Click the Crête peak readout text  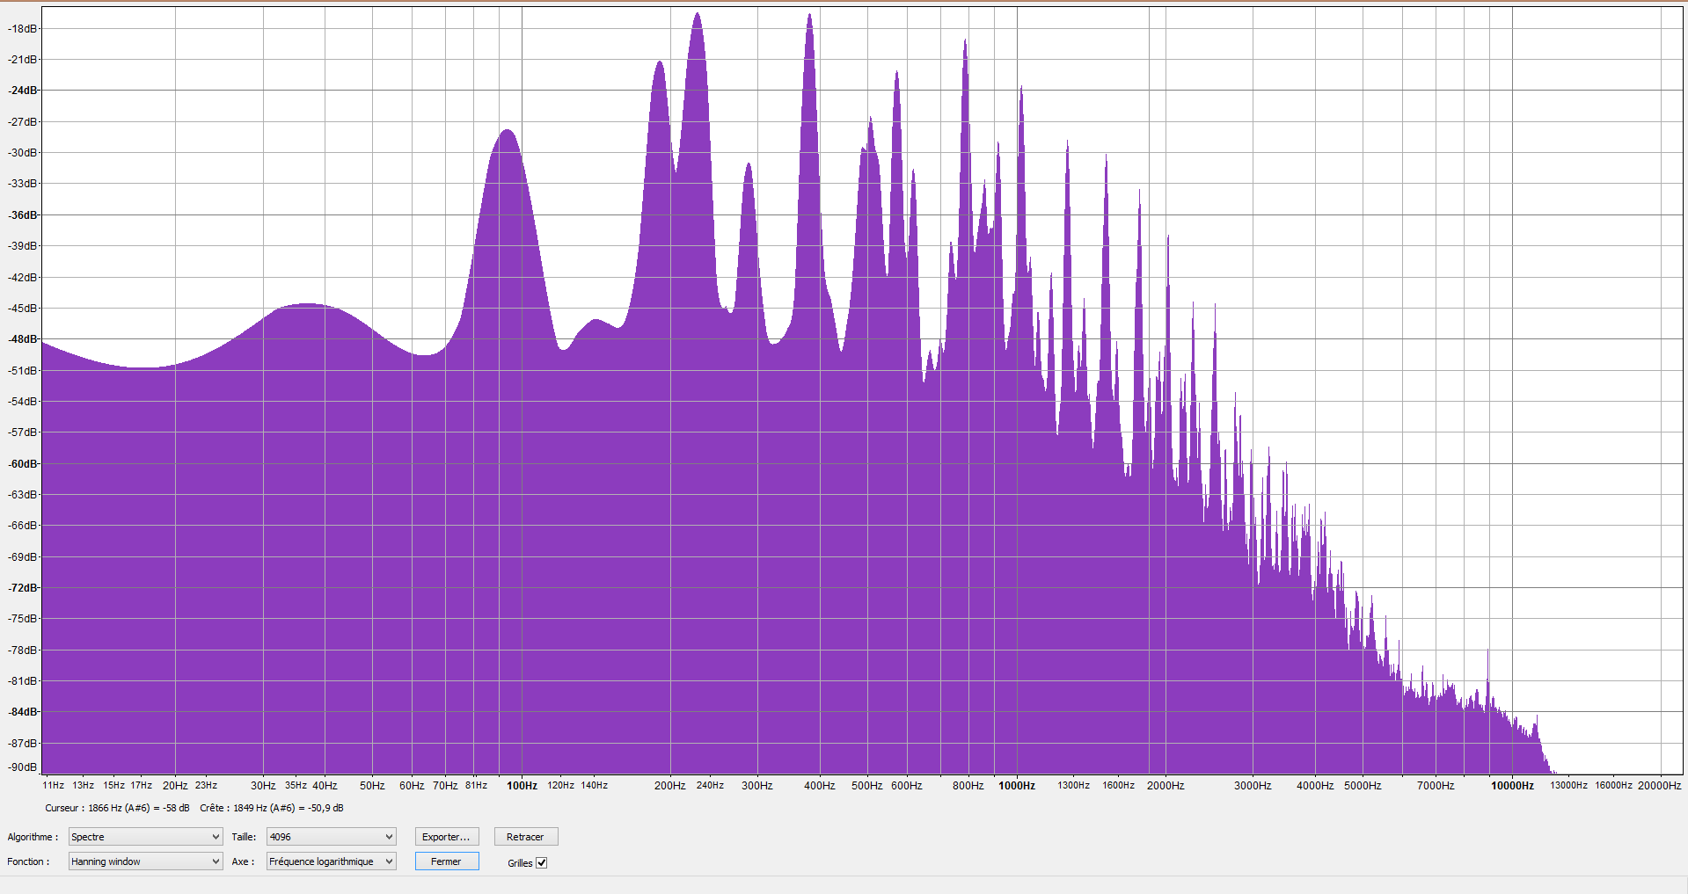[x=272, y=808]
